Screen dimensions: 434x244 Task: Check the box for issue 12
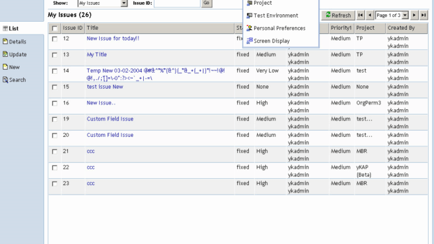(x=54, y=39)
